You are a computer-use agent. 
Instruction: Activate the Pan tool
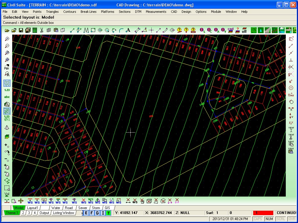pos(7,67)
